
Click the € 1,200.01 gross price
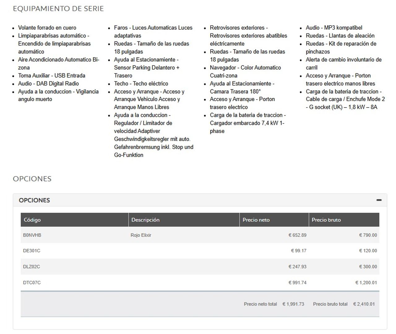[366, 283]
